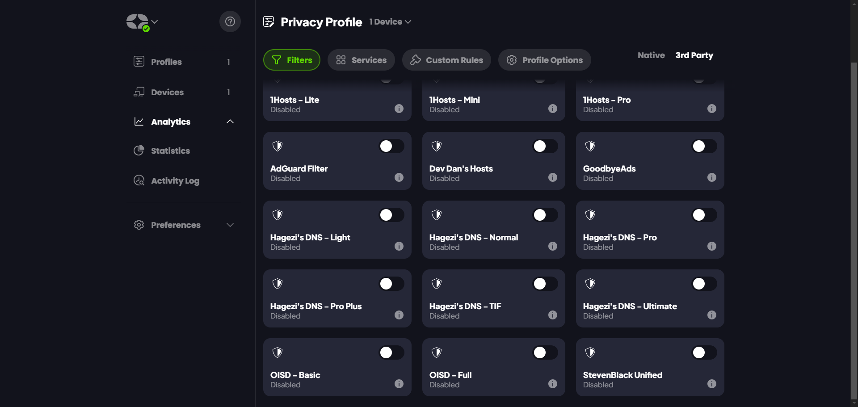Toggle on Hagezi's DNS – Pro filter
The height and width of the screenshot is (407, 858).
pyautogui.click(x=704, y=215)
